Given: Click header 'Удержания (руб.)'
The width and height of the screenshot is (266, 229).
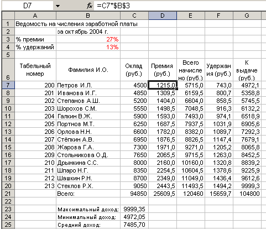Looking at the screenshot, I should pyautogui.click(x=219, y=70).
